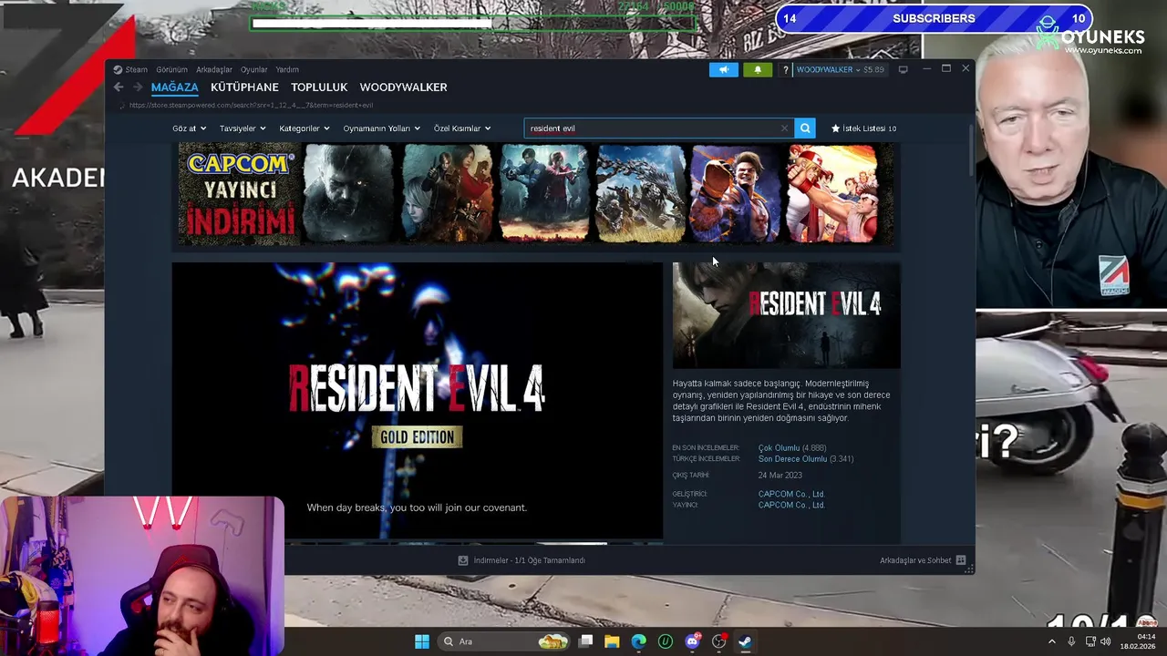Switch to Big Picture mode monitor icon

click(903, 69)
